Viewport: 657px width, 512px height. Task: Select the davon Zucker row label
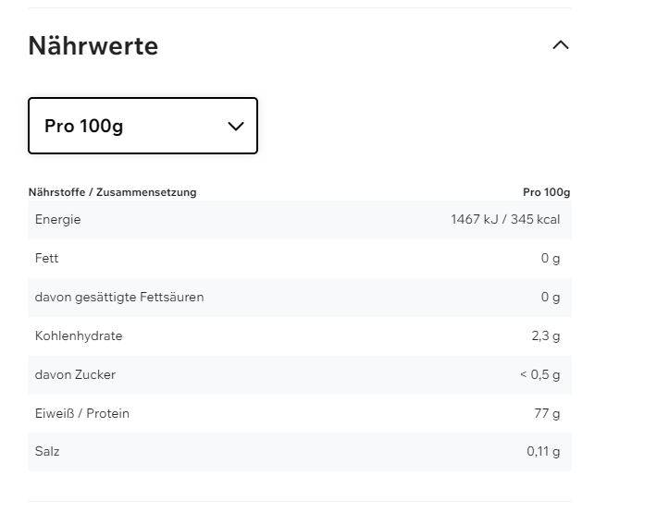coord(75,375)
